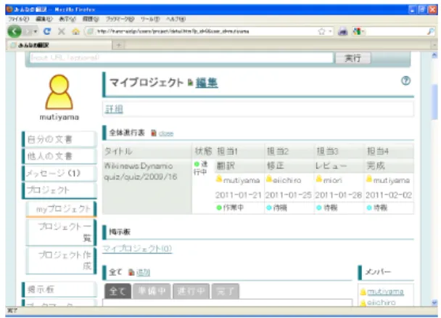The image size is (441, 318).
Task: Click the vertical scrollbar thumb
Action: (x=434, y=102)
